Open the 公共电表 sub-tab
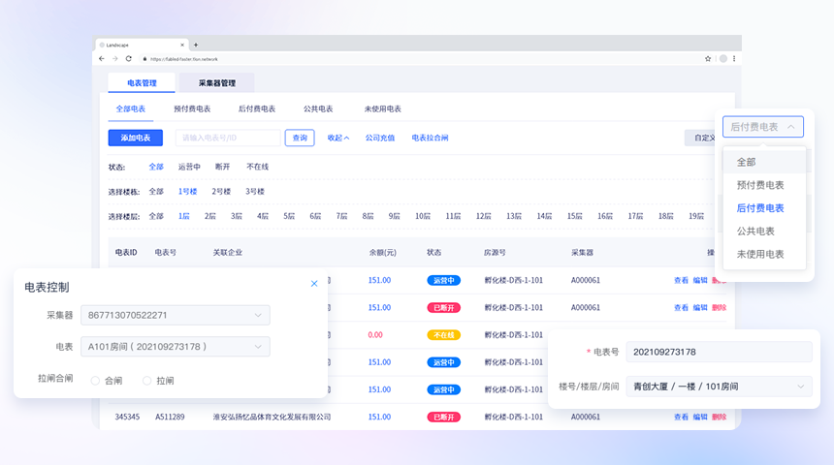Screen dimensions: 834x465 (x=318, y=109)
